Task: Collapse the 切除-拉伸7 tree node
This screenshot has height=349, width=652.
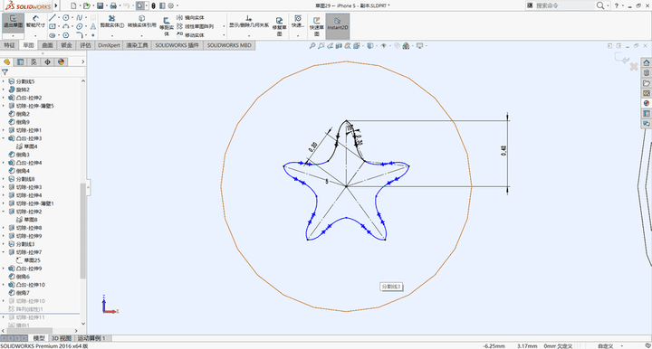Action: [4, 252]
